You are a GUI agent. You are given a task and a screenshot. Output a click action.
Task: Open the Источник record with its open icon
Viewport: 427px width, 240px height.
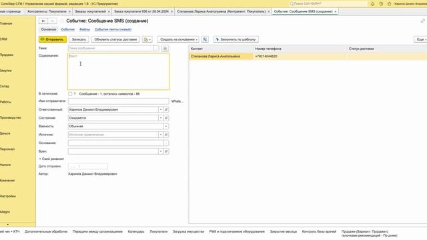(x=166, y=135)
